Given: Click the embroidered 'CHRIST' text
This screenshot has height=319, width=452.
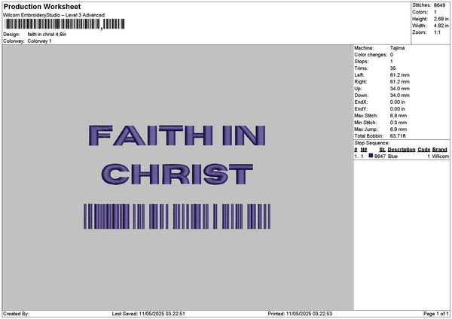Looking at the screenshot, I should [x=177, y=175].
